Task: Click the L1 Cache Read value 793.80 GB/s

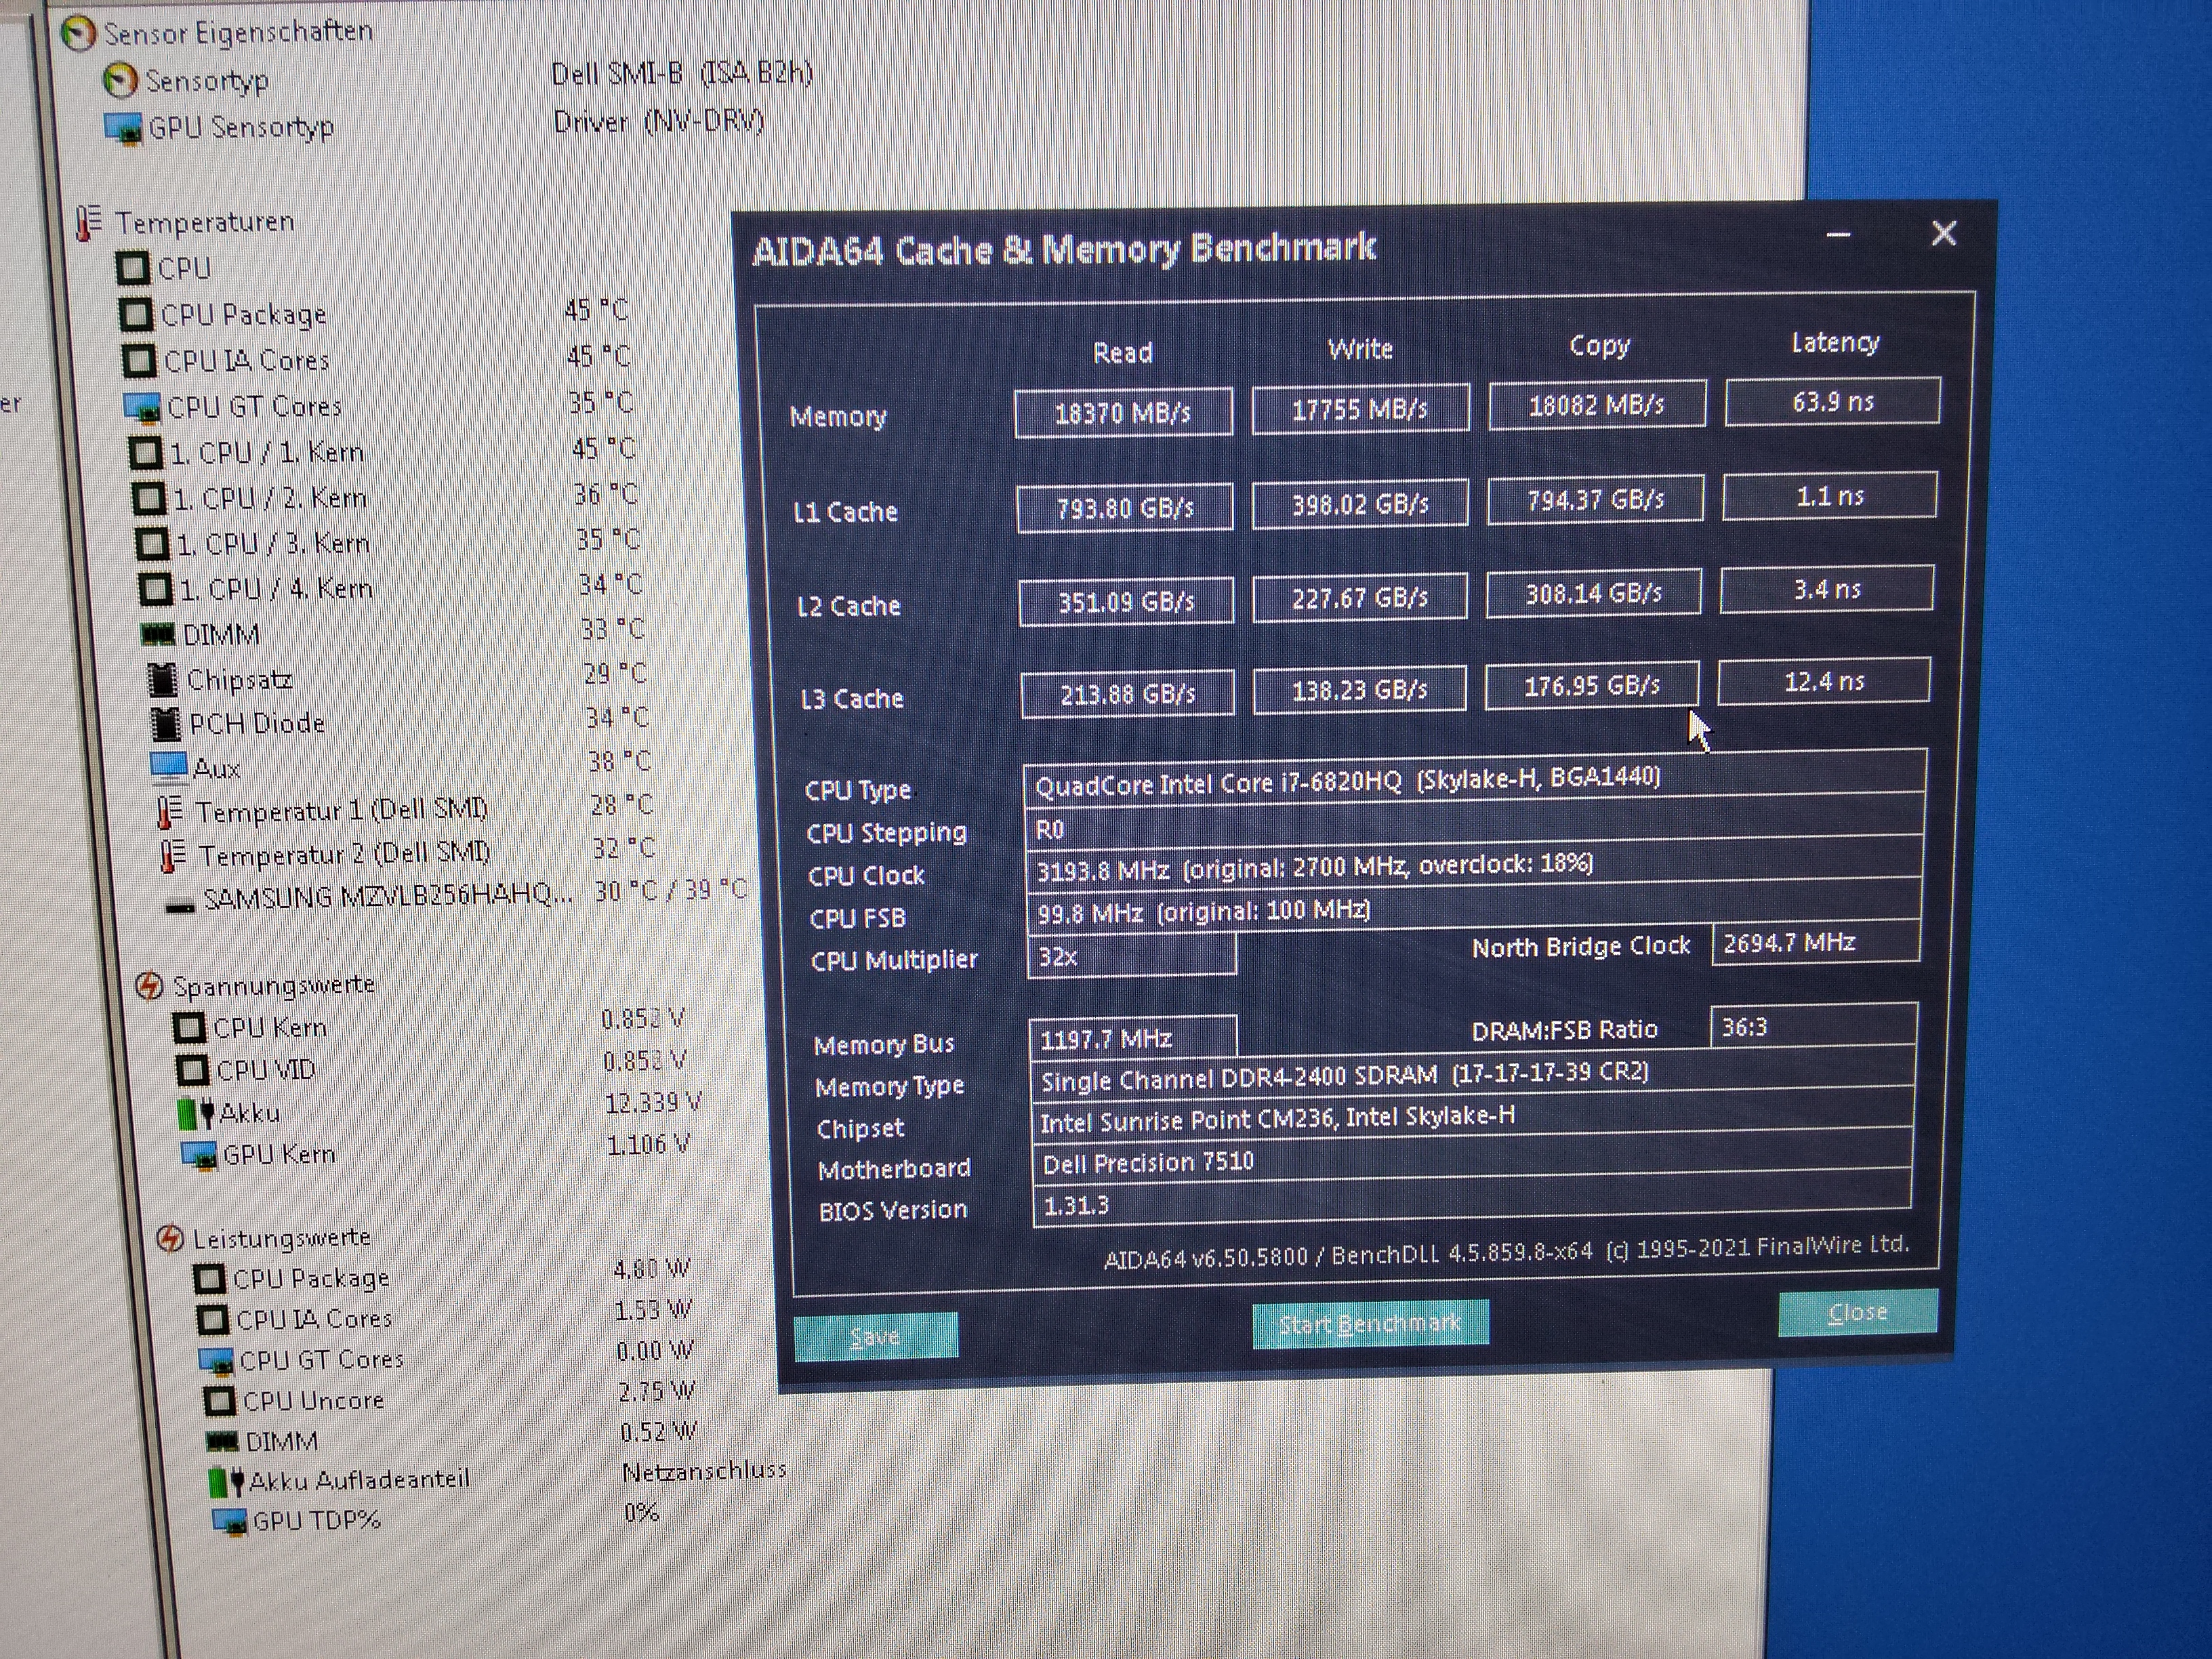Action: (x=1125, y=508)
